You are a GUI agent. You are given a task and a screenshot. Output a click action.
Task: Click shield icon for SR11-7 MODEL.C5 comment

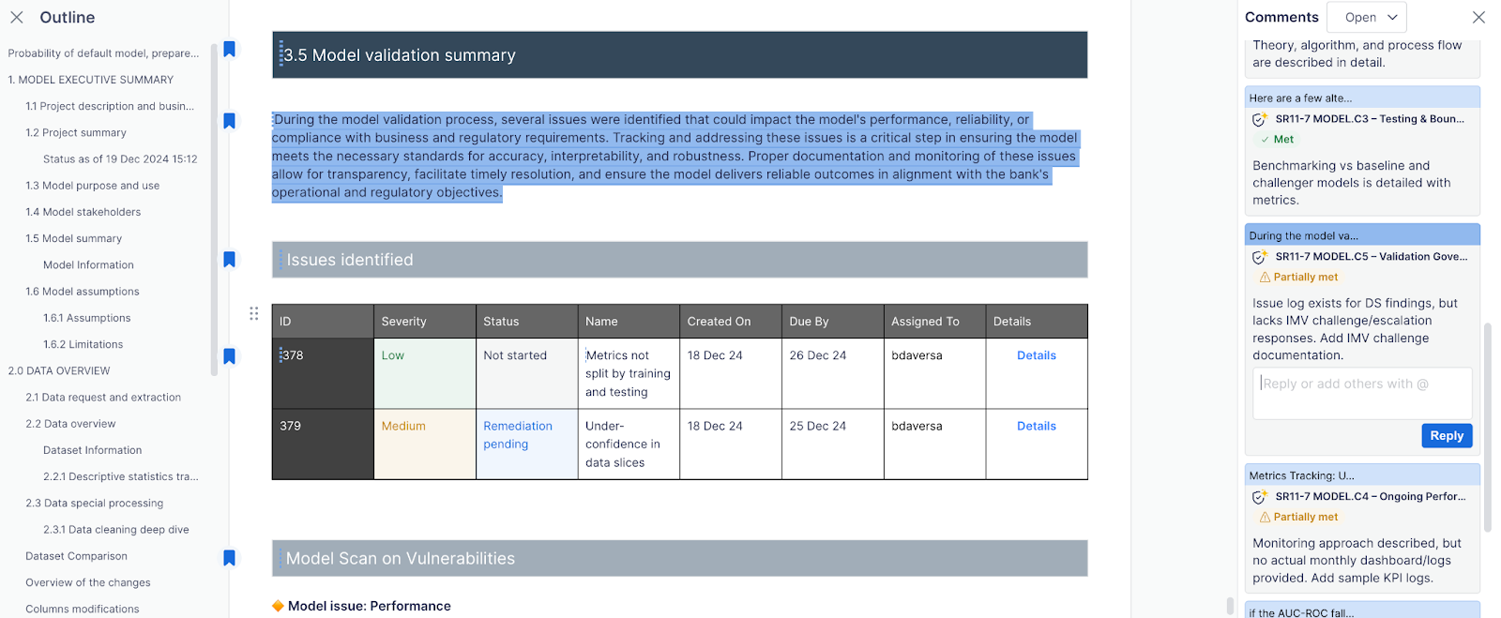[1259, 257]
